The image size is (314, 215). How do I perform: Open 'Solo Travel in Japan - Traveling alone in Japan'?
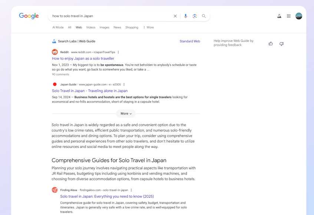coord(90,91)
